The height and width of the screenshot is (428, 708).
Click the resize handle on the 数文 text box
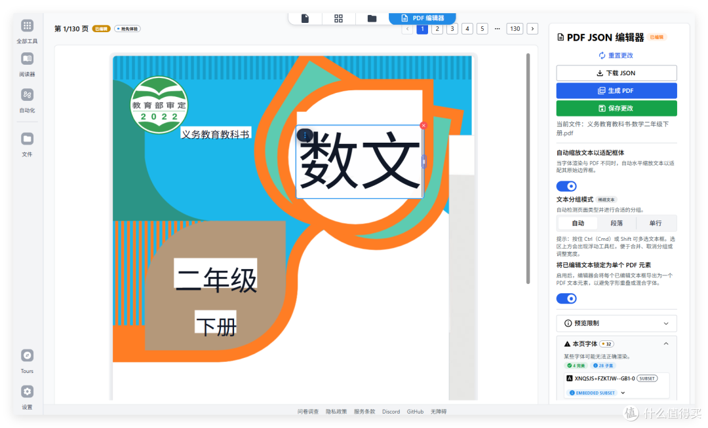point(424,161)
